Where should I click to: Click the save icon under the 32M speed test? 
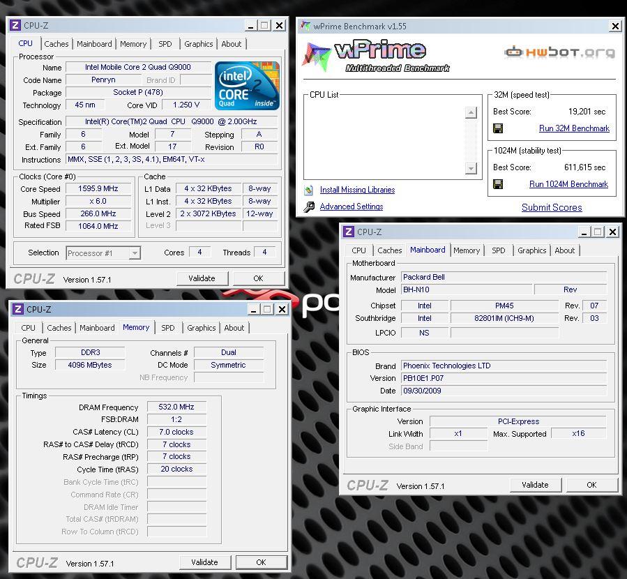[x=498, y=128]
